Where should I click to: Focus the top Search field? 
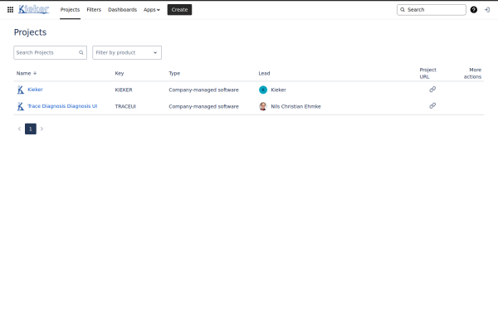(x=432, y=10)
